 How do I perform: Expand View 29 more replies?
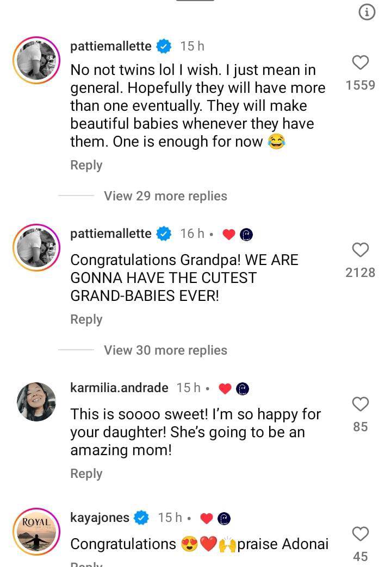(x=165, y=196)
